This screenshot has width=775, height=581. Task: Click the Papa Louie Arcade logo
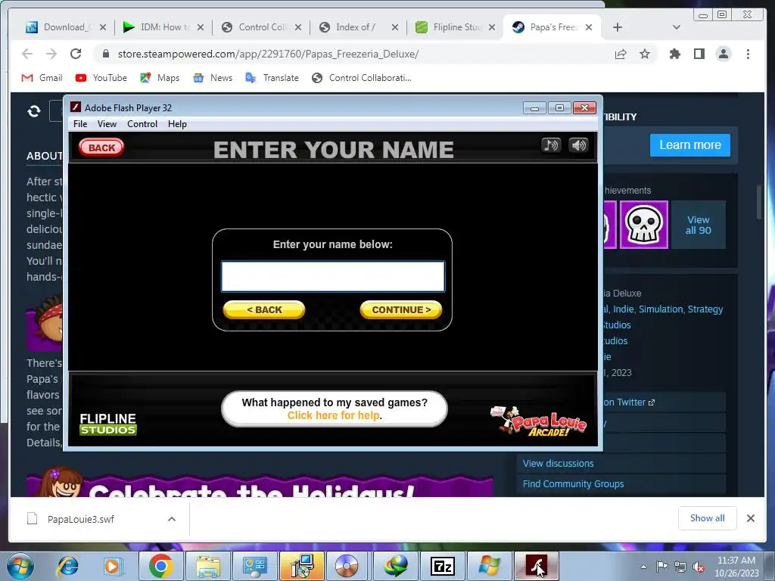coord(539,421)
